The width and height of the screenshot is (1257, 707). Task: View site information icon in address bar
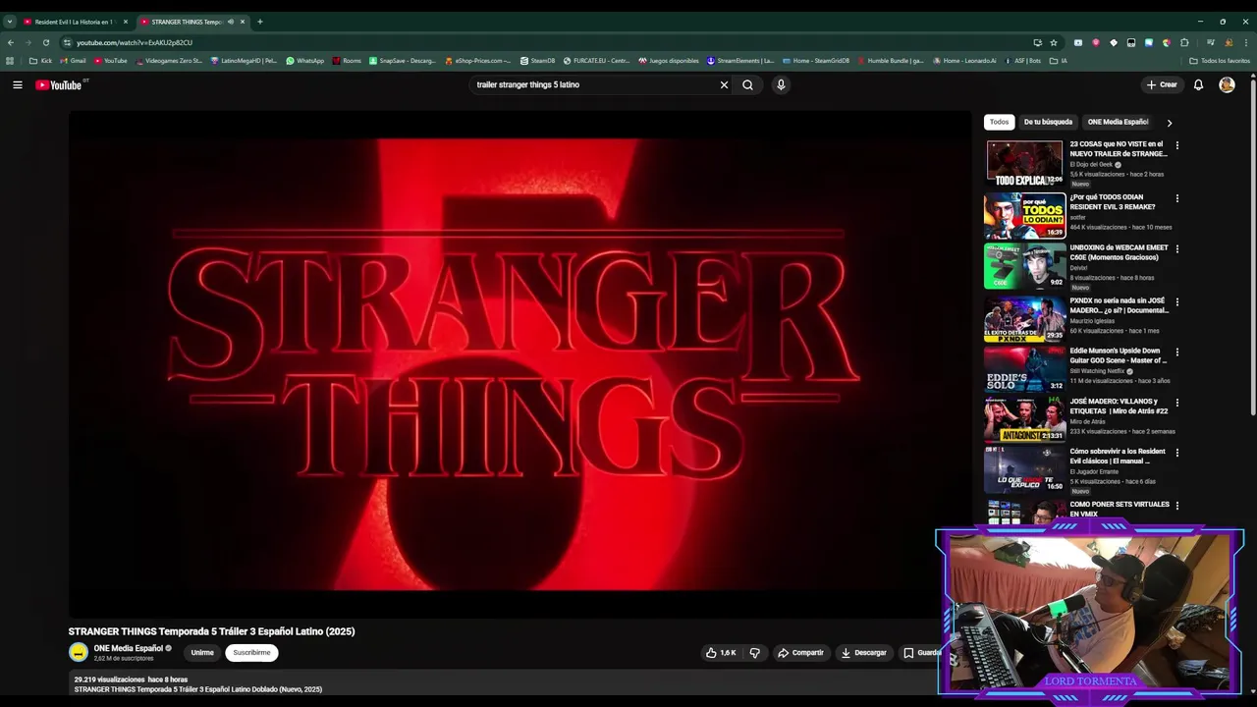67,42
